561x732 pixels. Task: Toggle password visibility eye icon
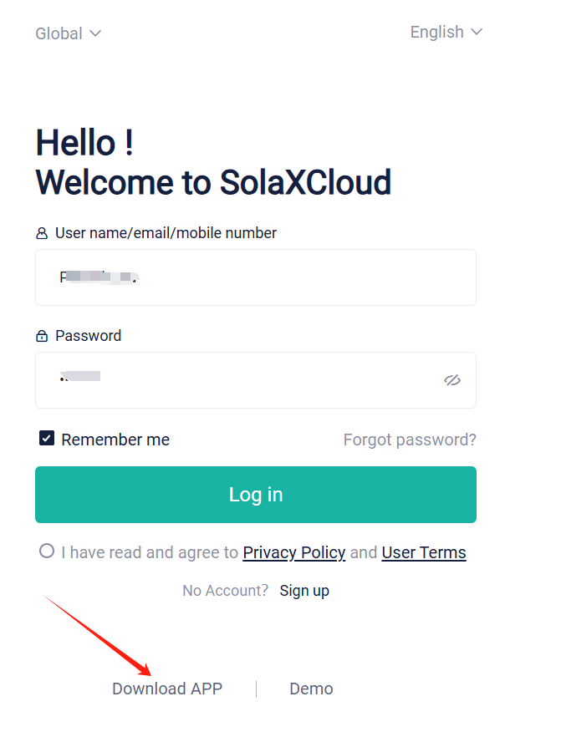point(452,380)
